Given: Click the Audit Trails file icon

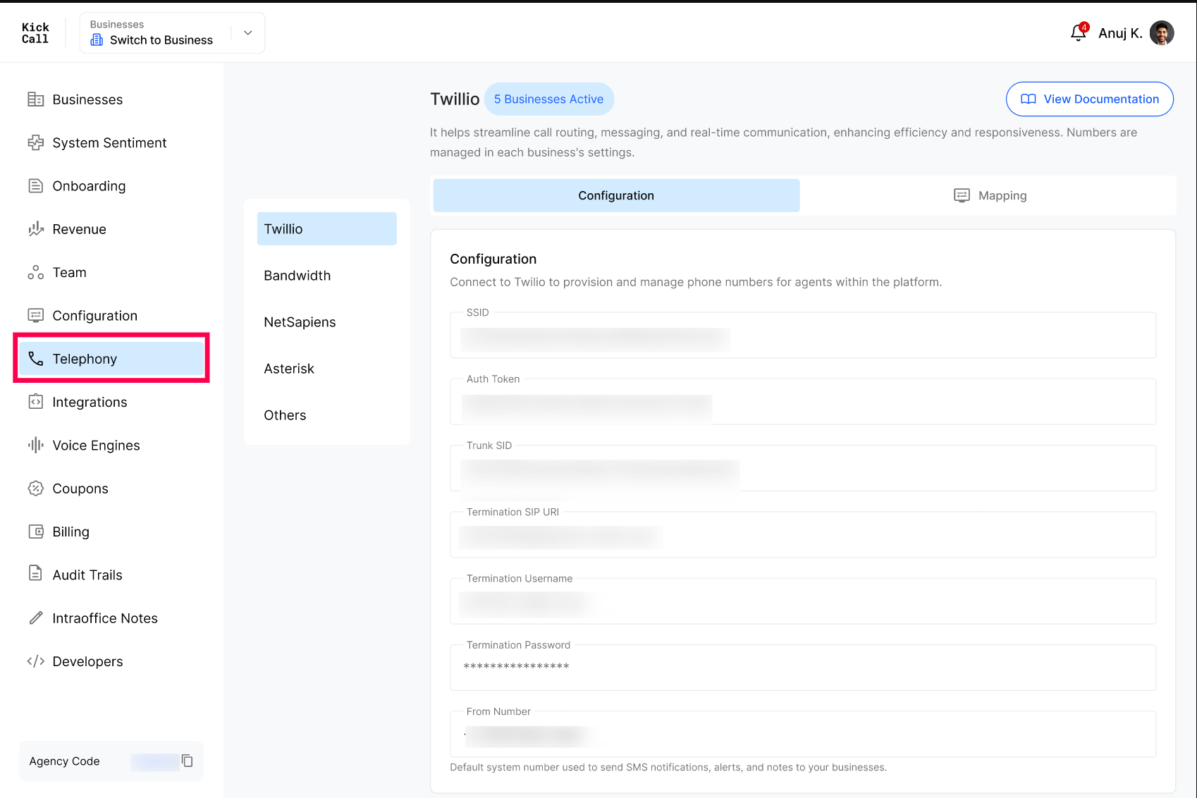Looking at the screenshot, I should pos(35,574).
